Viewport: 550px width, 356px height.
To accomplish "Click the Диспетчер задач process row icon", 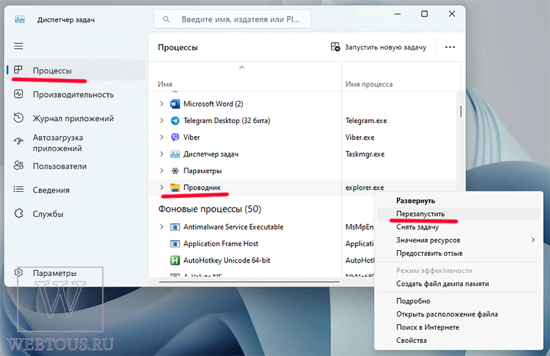I will click(x=175, y=154).
